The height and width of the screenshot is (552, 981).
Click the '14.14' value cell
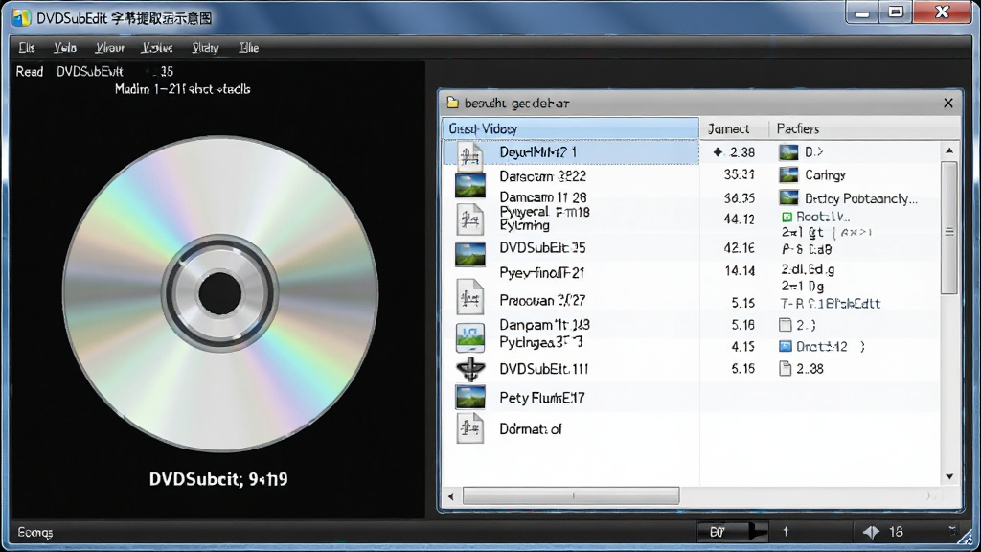click(739, 270)
